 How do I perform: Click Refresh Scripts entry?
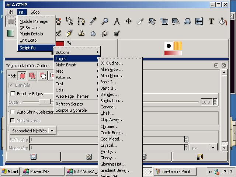pos(77,104)
